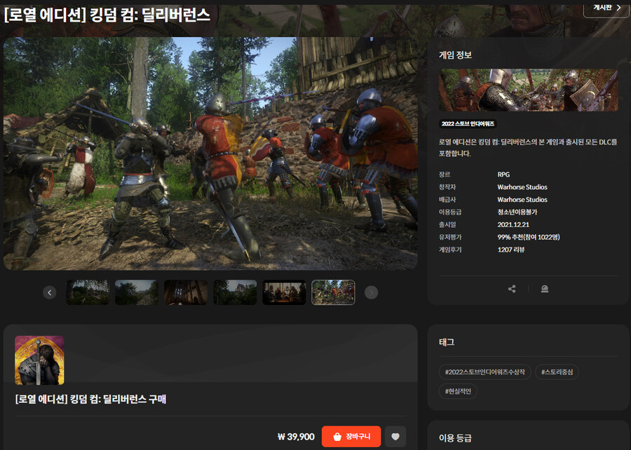Go to previous screenshot thumbnails arrow
The height and width of the screenshot is (450, 631).
tap(49, 292)
